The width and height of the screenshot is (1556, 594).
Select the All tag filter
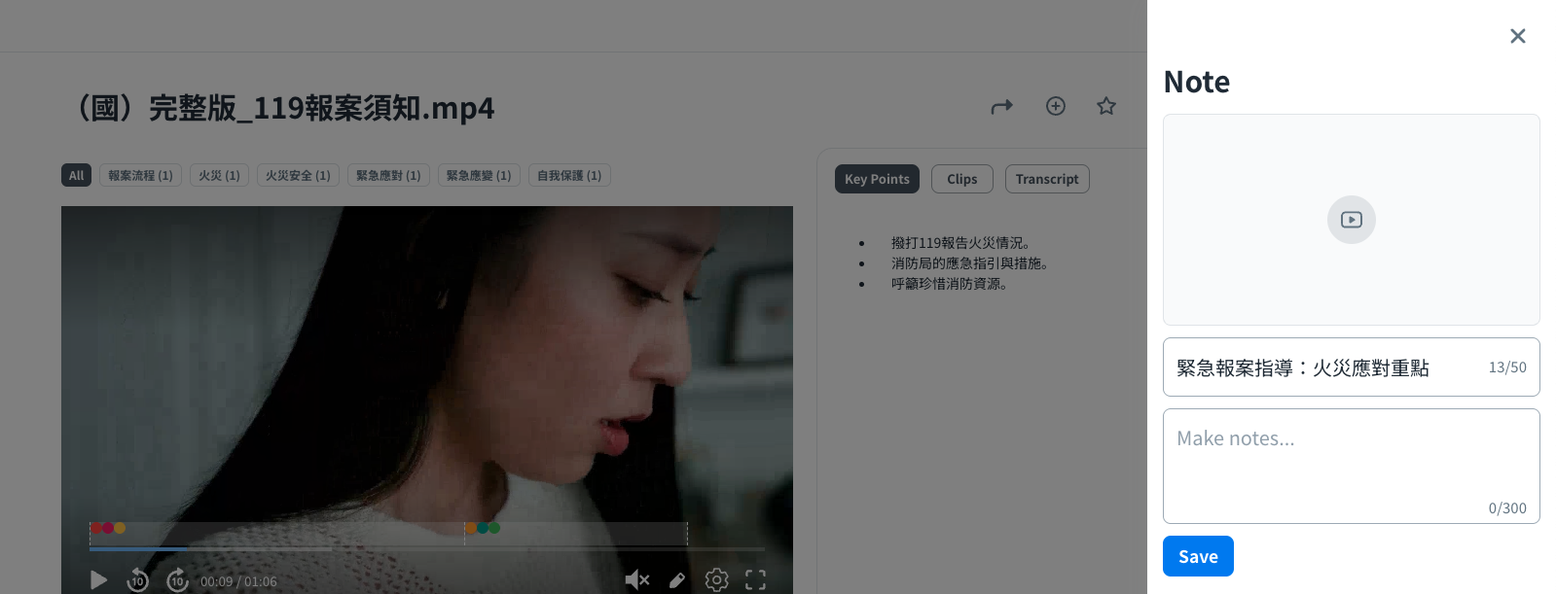tap(76, 175)
